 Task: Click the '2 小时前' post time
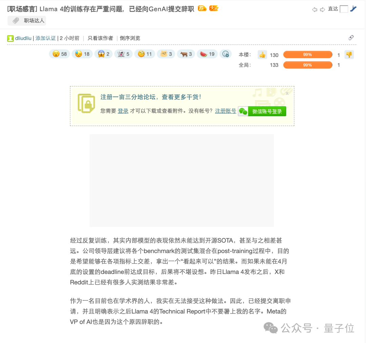pos(69,38)
